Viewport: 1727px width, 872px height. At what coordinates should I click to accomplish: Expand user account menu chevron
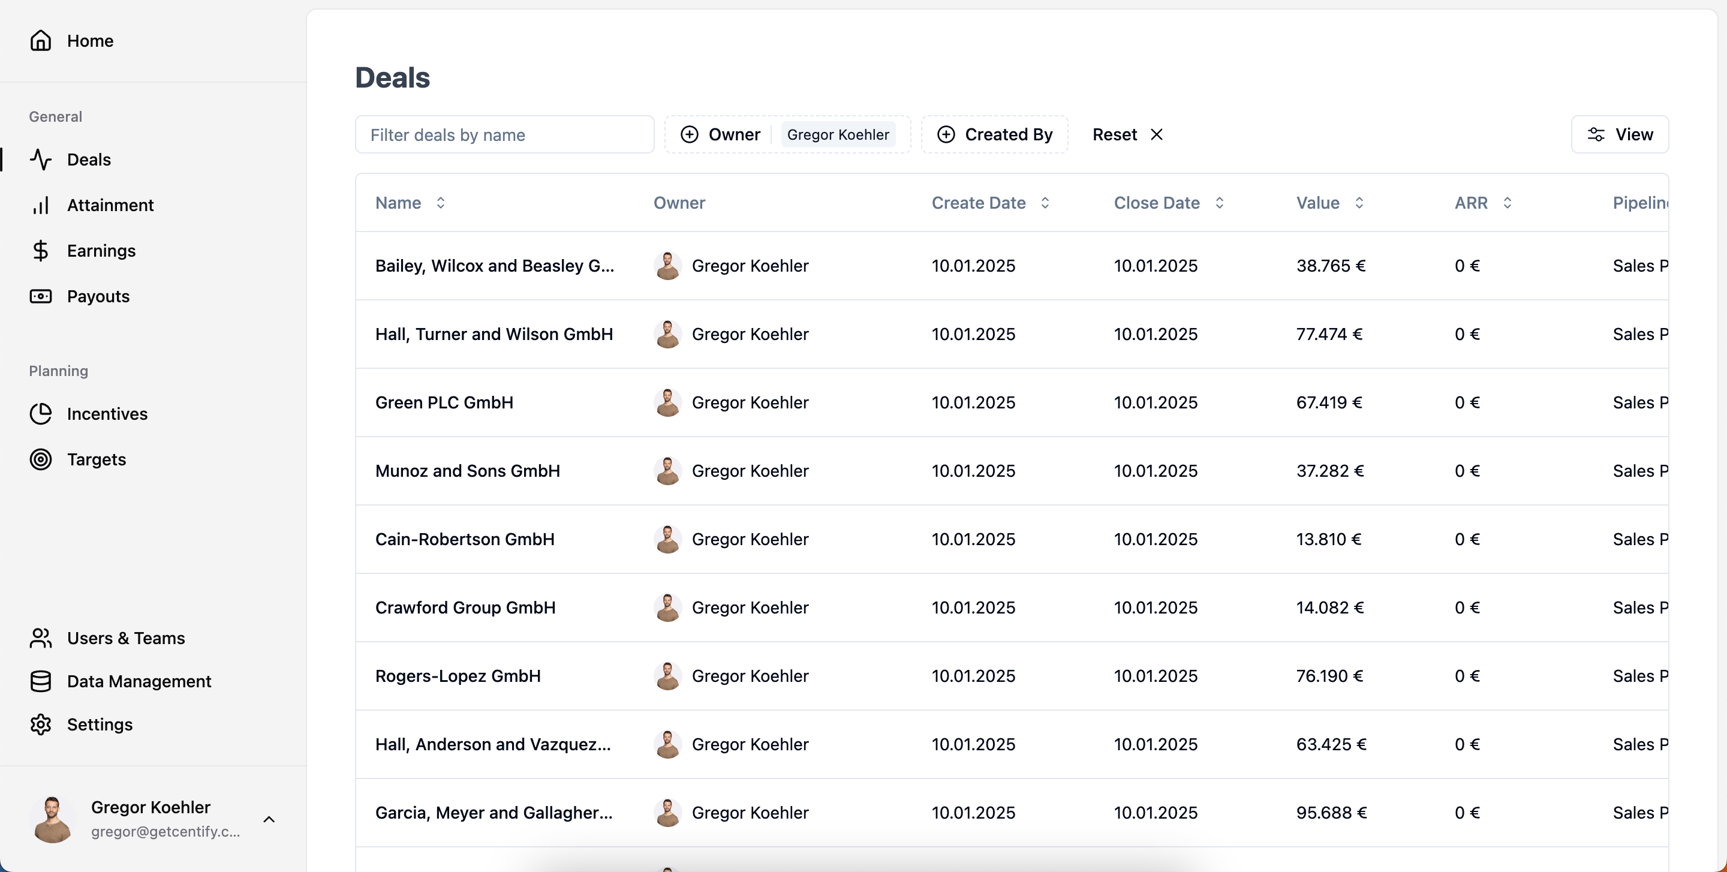click(x=269, y=819)
